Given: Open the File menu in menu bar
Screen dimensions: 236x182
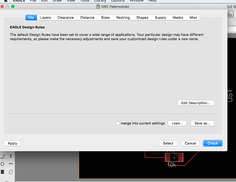Looking at the screenshot, I should click(33, 1).
